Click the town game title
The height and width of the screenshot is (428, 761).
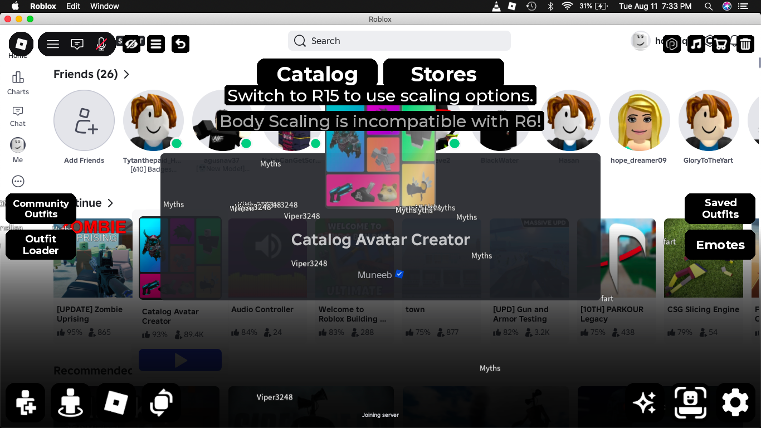(x=415, y=309)
